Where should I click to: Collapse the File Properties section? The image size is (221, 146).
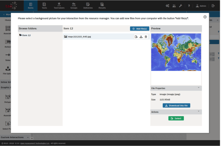pos(198,88)
